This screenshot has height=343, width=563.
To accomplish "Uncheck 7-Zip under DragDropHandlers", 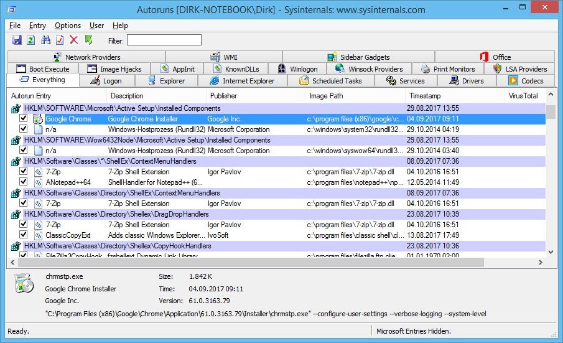I will [x=24, y=223].
